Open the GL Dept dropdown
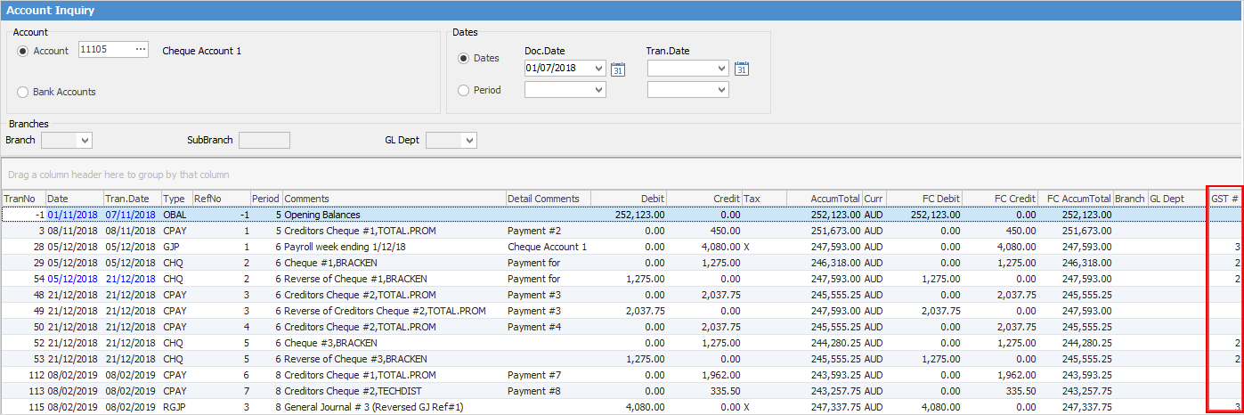This screenshot has height=415, width=1244. pyautogui.click(x=469, y=141)
